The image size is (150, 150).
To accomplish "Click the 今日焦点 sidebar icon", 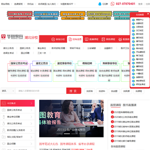I will pyautogui.click(x=4, y=103).
